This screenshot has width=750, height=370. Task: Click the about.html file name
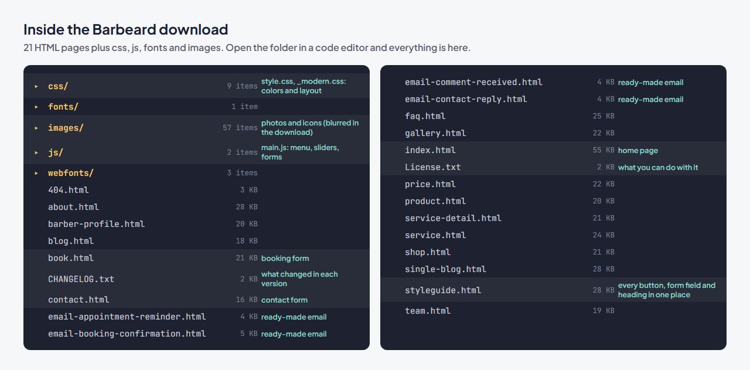tap(74, 207)
